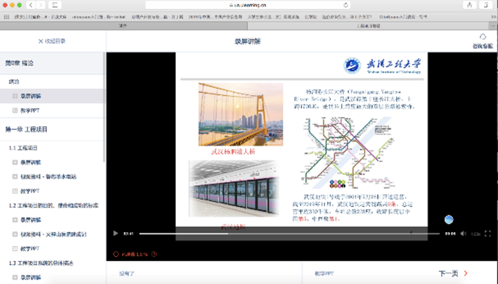Image resolution: width=498 pixels, height=284 pixels.
Task: Select chapter heading 第一章 工程项目
Action: [x=28, y=129]
